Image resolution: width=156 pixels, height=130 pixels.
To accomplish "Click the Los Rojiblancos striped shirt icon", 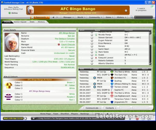I will coord(112,96).
